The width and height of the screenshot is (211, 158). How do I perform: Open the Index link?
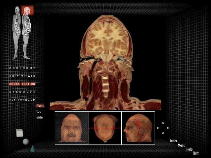pos(174,141)
